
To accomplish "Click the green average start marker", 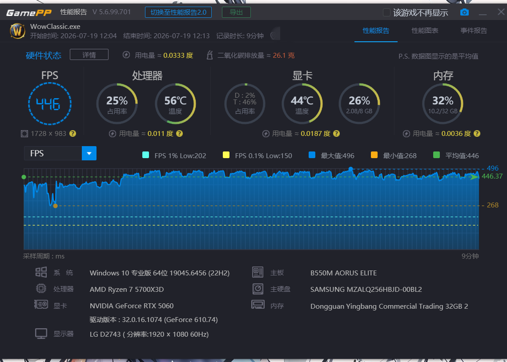I will click(x=24, y=177).
